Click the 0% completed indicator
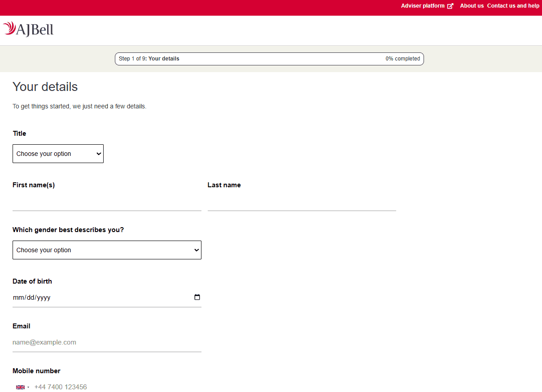This screenshot has height=392, width=542. (x=402, y=59)
